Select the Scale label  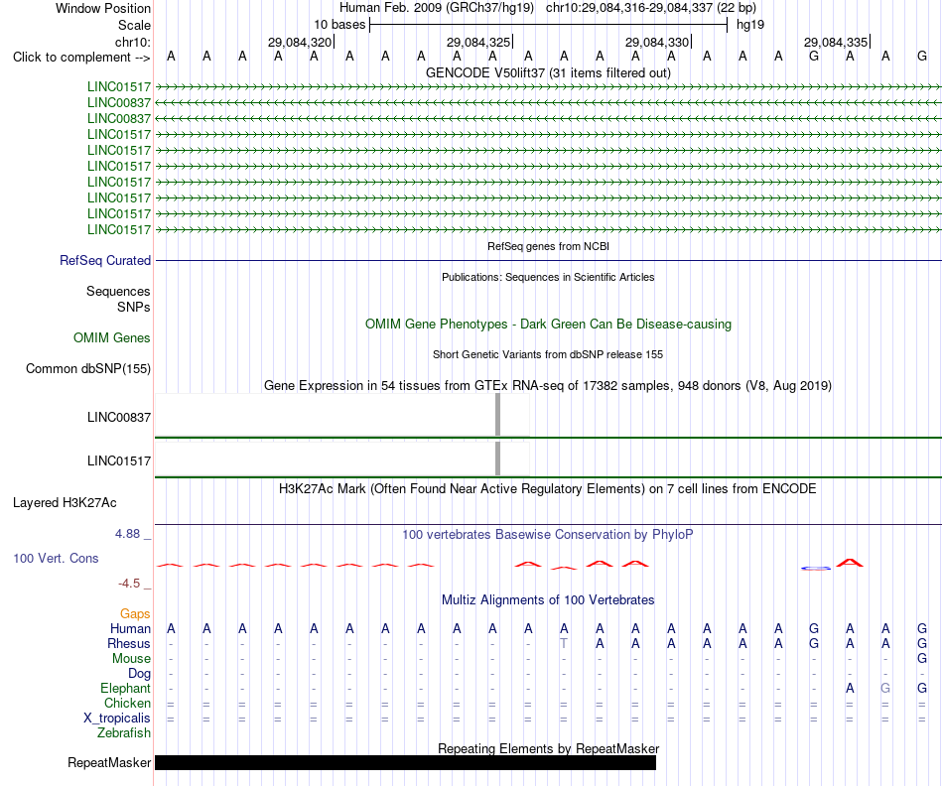tap(134, 25)
